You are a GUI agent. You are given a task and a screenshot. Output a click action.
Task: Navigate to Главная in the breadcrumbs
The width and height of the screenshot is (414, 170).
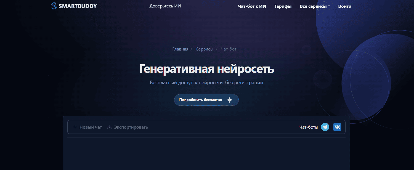click(180, 49)
